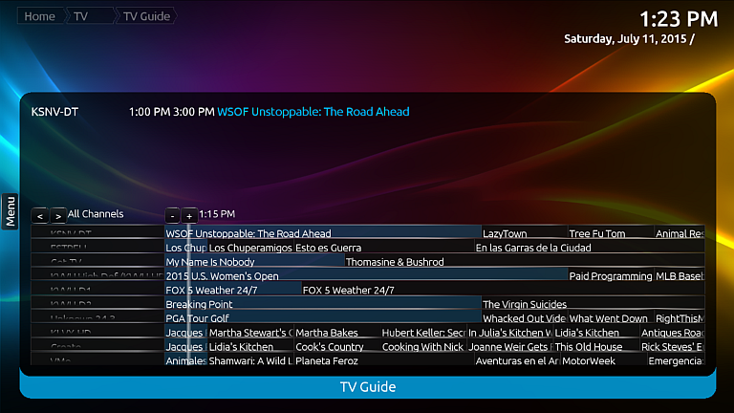Select En las Garras de la Ciudad

tap(590, 248)
